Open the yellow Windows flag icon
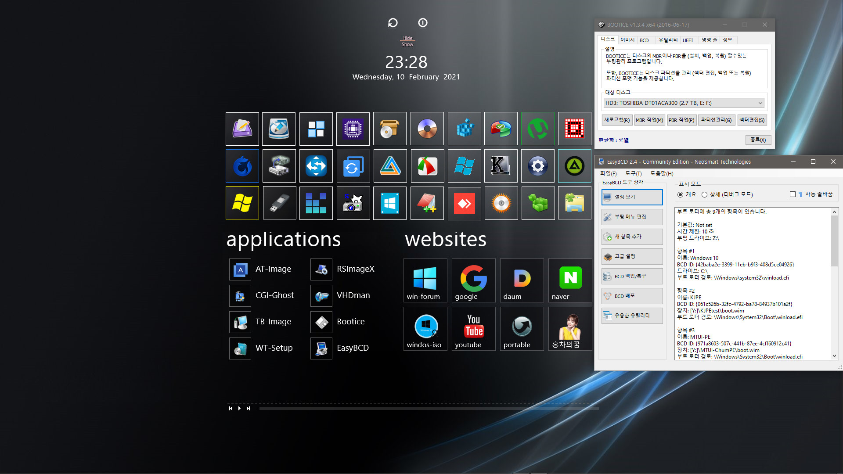The height and width of the screenshot is (474, 843). 242,203
